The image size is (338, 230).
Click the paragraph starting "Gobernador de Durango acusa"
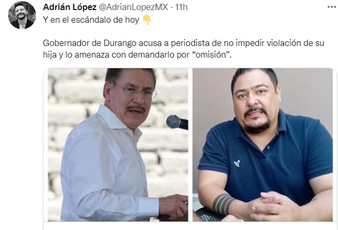pyautogui.click(x=184, y=49)
